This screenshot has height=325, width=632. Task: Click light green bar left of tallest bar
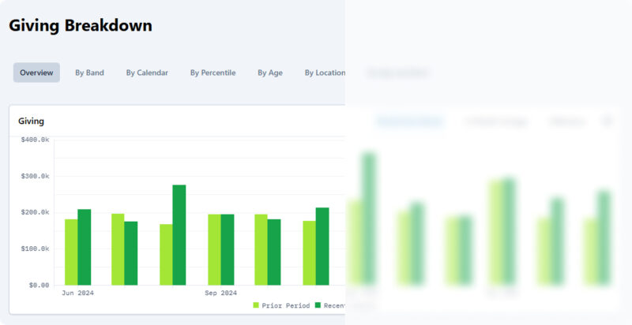(166, 254)
